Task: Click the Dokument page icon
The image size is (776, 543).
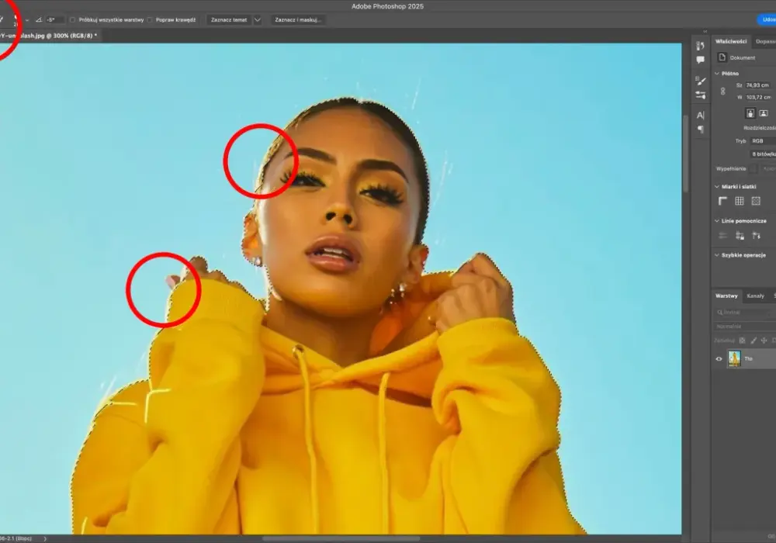Action: pyautogui.click(x=722, y=57)
